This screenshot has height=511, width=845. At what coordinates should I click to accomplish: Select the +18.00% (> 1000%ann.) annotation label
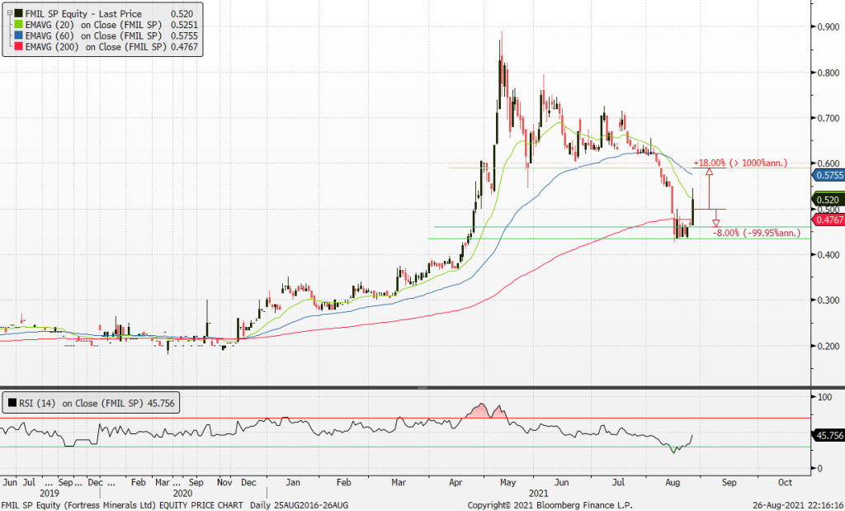pos(740,163)
